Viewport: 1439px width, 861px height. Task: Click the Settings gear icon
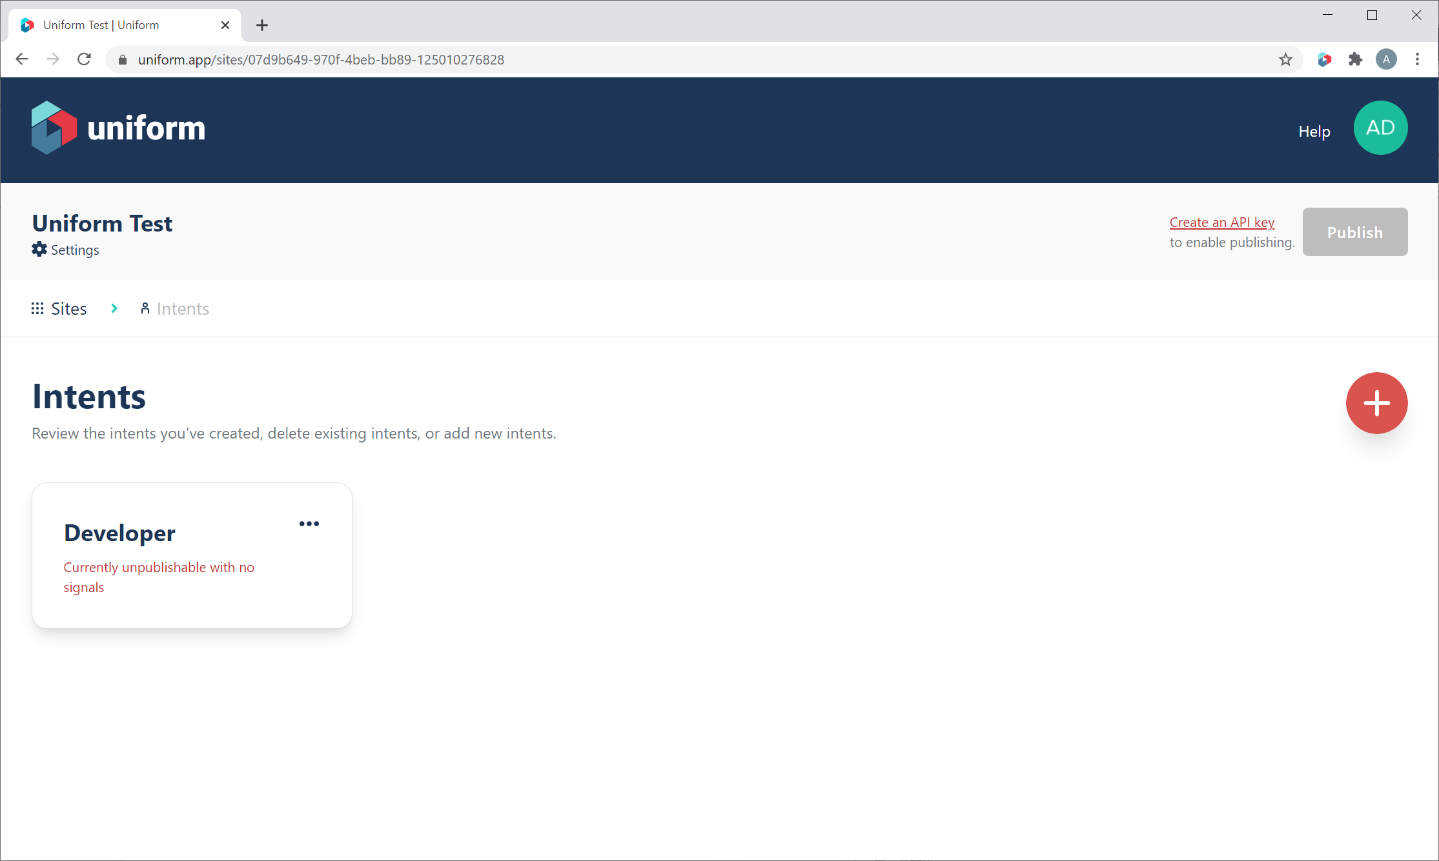click(x=39, y=250)
